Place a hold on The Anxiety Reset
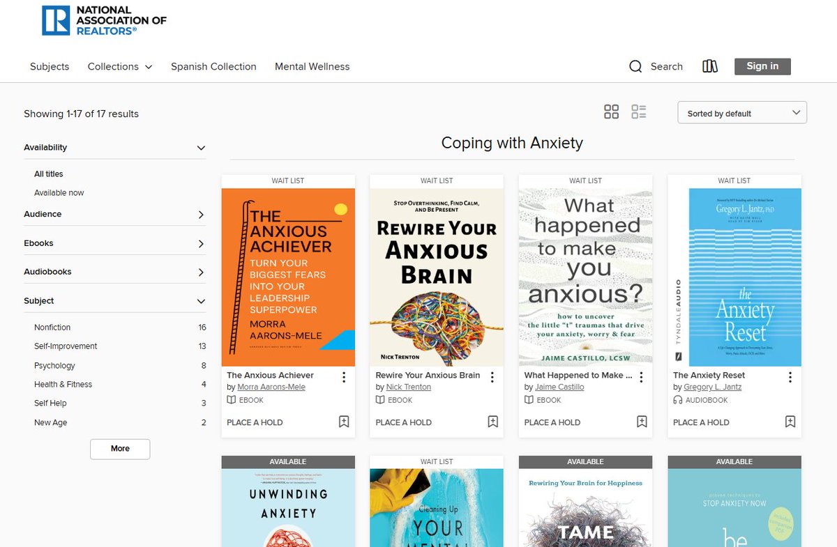Image resolution: width=837 pixels, height=547 pixels. tap(701, 422)
